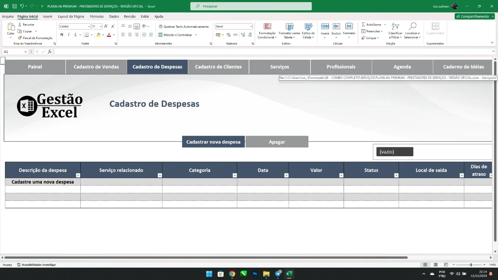This screenshot has width=498, height=280.
Task: Select the Localizar e Selecionar magnifier icon
Action: 412,26
